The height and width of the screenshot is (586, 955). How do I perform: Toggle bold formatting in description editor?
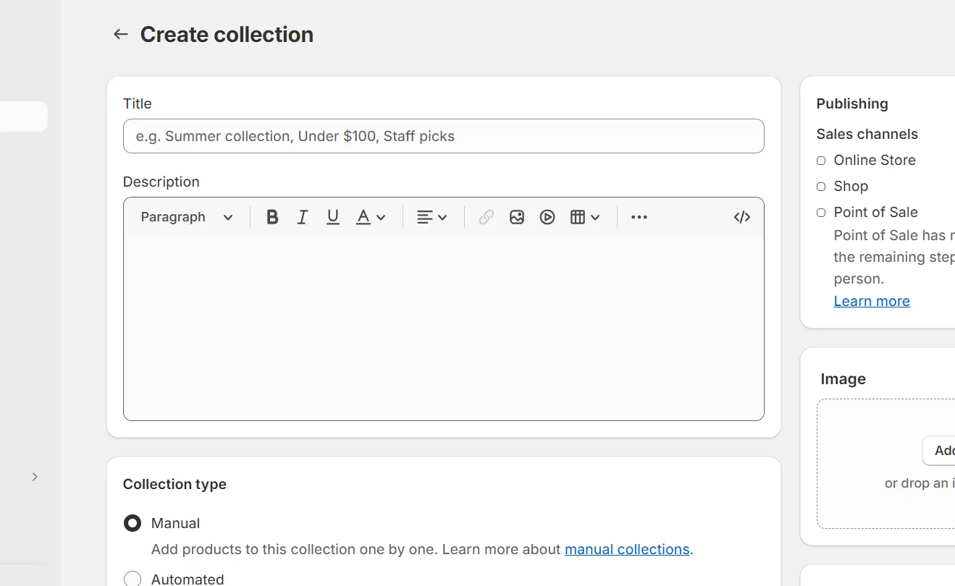click(272, 217)
